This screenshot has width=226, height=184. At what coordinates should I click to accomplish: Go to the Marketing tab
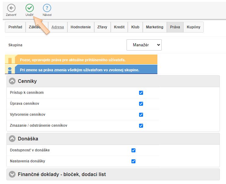(154, 27)
